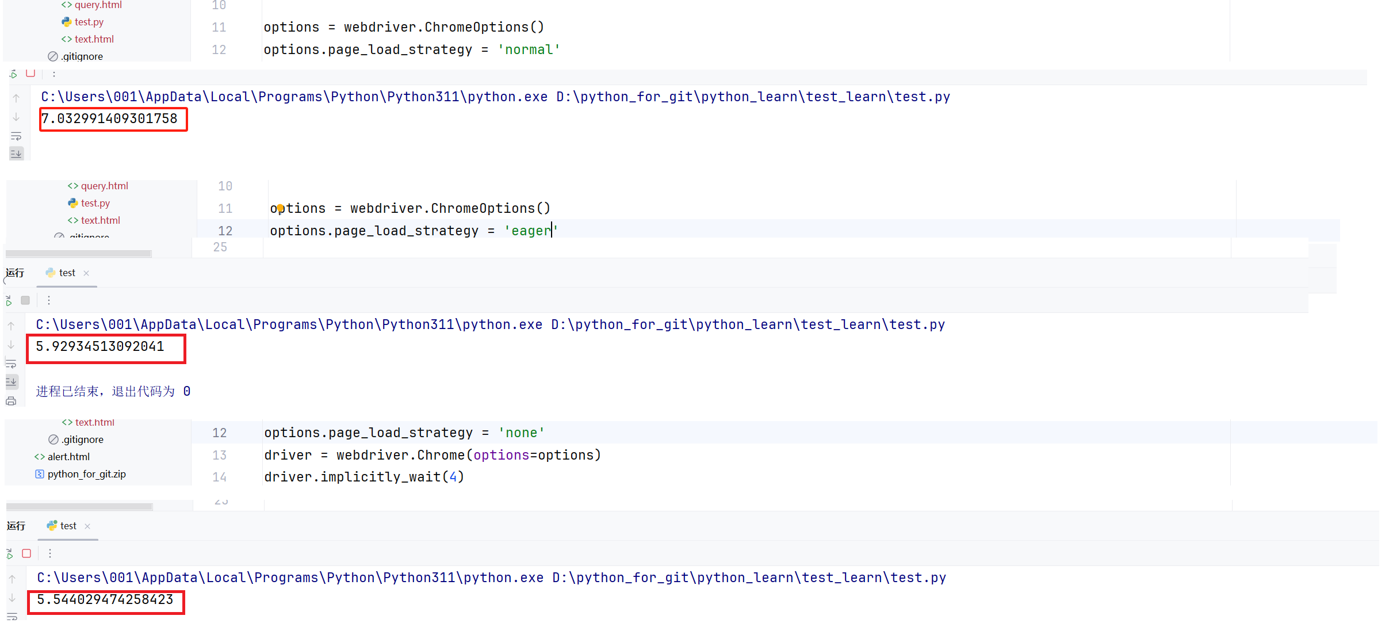Click the greyed-out stop button
The width and height of the screenshot is (1389, 627).
25,300
